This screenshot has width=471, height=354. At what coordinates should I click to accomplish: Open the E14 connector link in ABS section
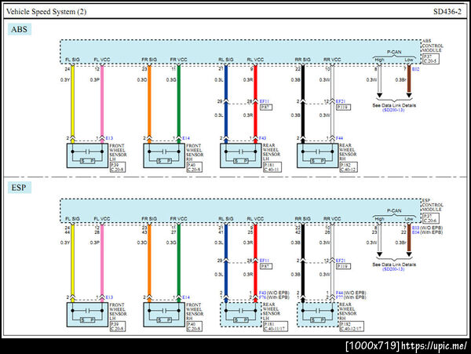pyautogui.click(x=186, y=138)
